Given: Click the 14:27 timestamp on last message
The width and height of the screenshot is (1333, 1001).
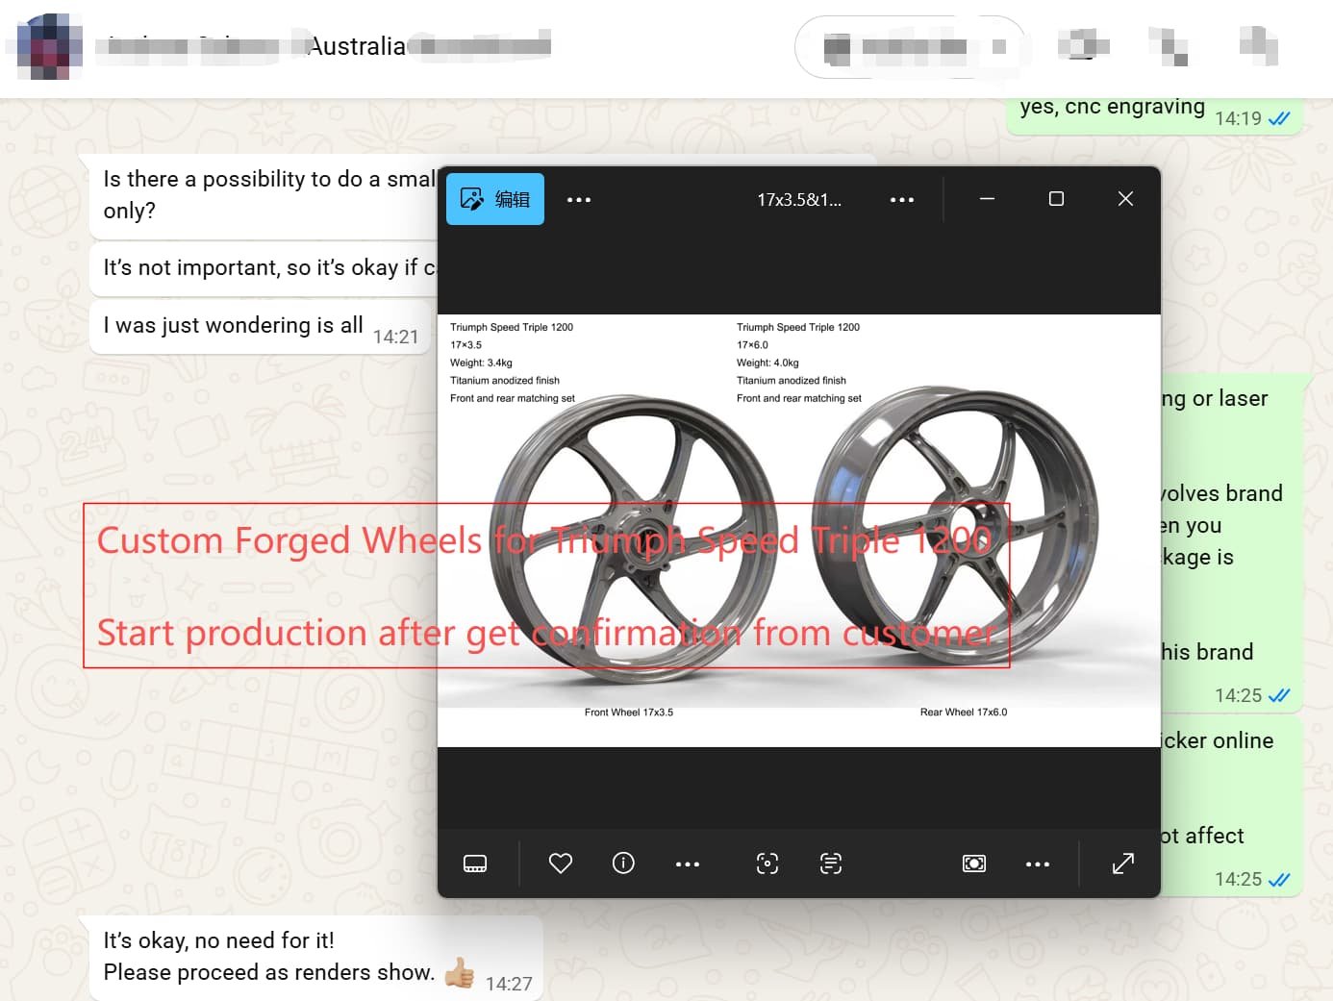Looking at the screenshot, I should 509,984.
